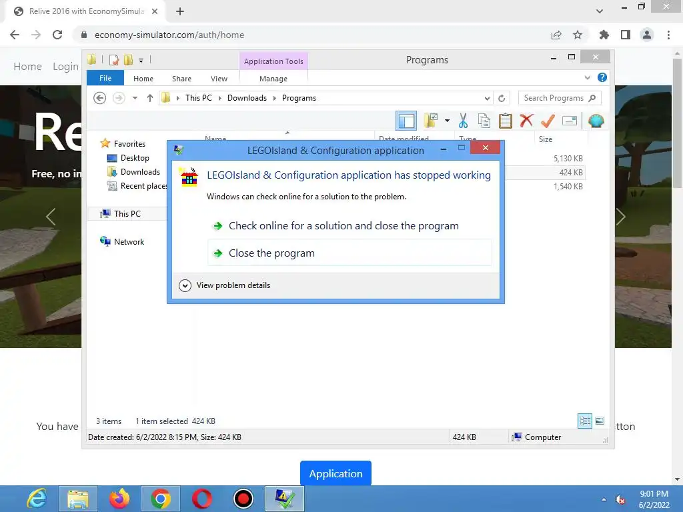Click Chrome back arrow button
The image size is (683, 512).
click(x=15, y=35)
